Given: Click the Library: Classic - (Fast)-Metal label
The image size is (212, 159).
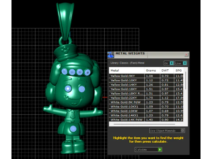Looking at the screenshot, I should point(128,63).
